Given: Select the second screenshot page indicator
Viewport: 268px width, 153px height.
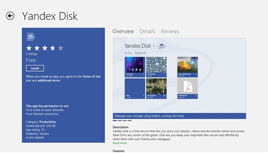Looking at the screenshot, I should tap(120, 120).
